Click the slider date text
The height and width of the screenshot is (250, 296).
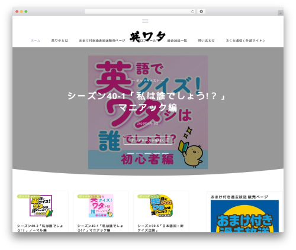pos(148,124)
